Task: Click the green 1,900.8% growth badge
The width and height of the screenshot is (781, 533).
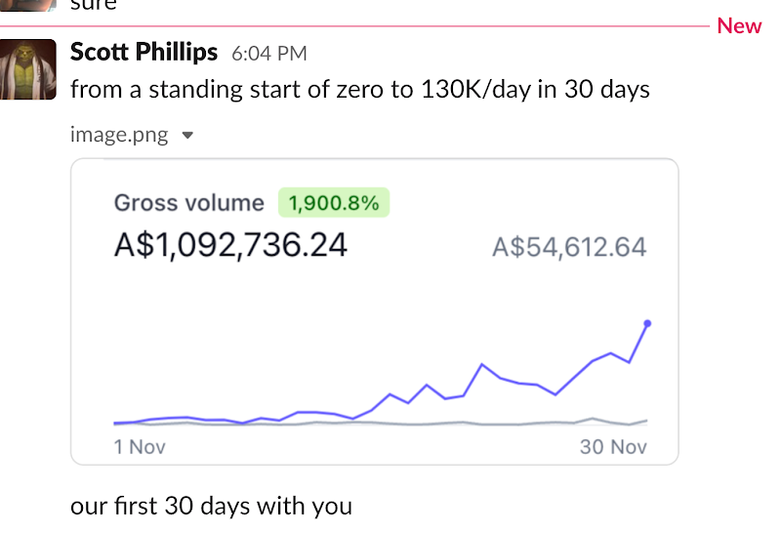Action: 334,203
